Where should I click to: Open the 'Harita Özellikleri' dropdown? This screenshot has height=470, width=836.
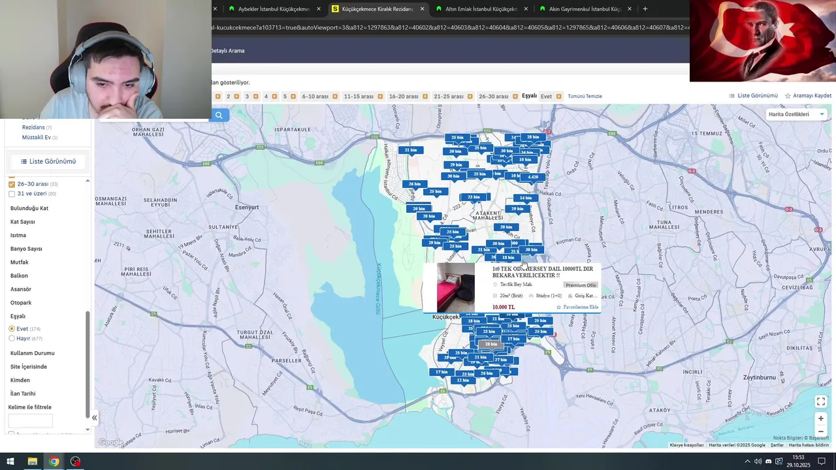tap(796, 114)
